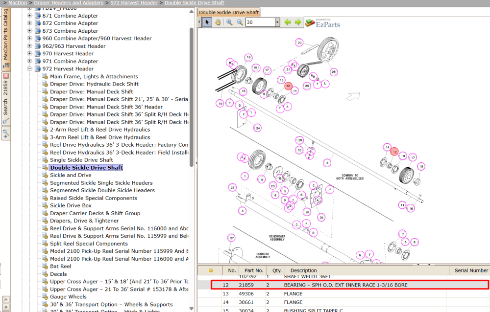This screenshot has width=490, height=312.
Task: Click the cart icon column header
Action: click(210, 270)
